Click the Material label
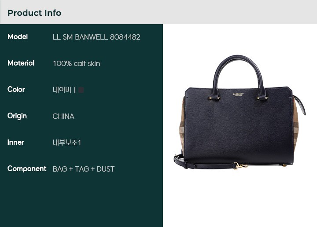Screen dimensions: 317x227 point(21,63)
